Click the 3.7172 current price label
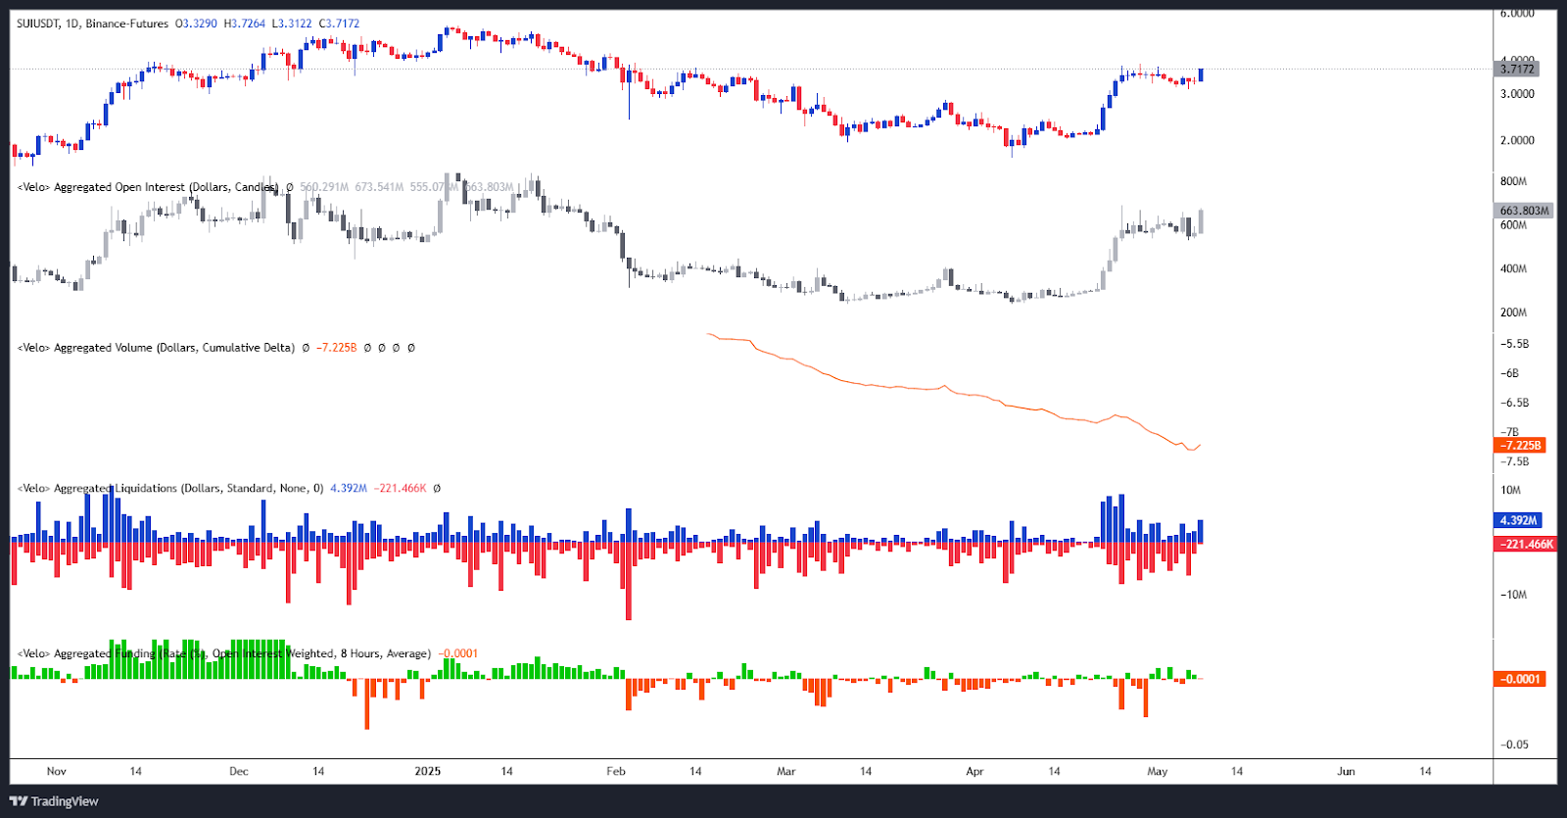This screenshot has height=818, width=1567. (x=1518, y=69)
